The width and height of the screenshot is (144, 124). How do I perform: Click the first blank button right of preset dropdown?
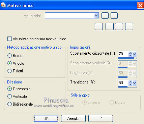tap(105, 15)
